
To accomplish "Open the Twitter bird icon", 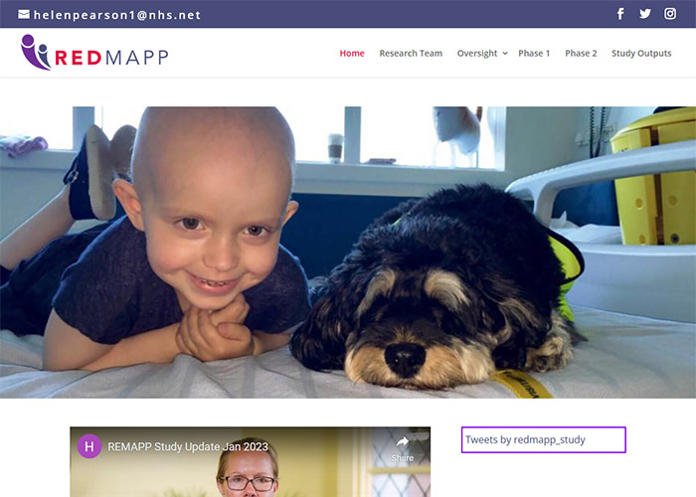I will point(645,14).
